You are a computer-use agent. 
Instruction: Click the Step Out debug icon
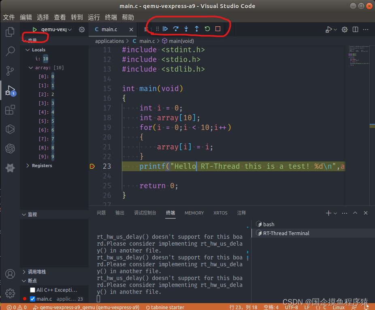coord(196,29)
